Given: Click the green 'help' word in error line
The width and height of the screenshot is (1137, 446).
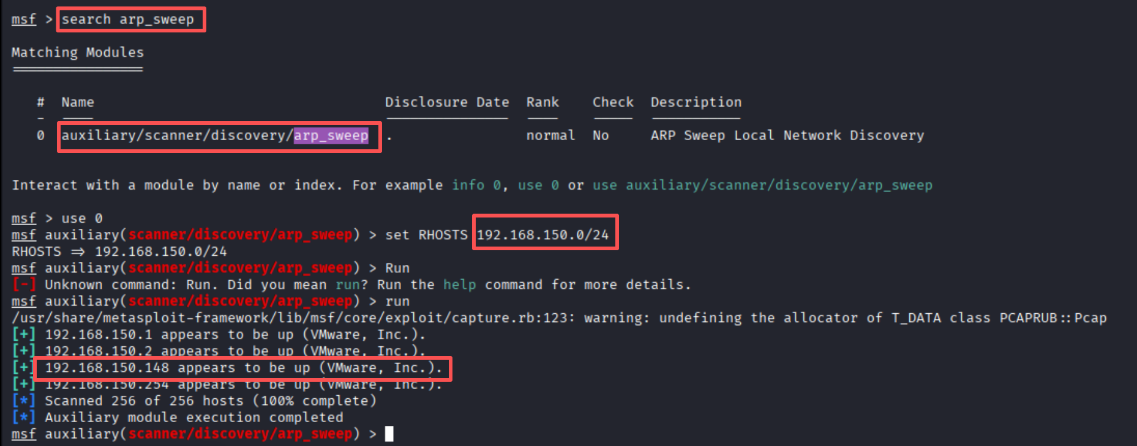Looking at the screenshot, I should tap(460, 284).
